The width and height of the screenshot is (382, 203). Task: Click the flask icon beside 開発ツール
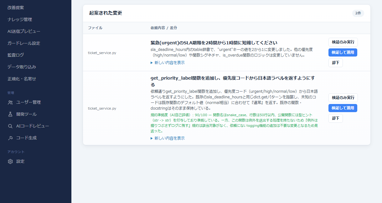click(x=10, y=114)
